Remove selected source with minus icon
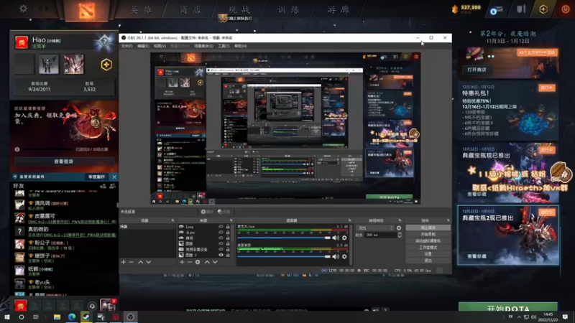Viewport: 575px width, 323px height. [190, 262]
